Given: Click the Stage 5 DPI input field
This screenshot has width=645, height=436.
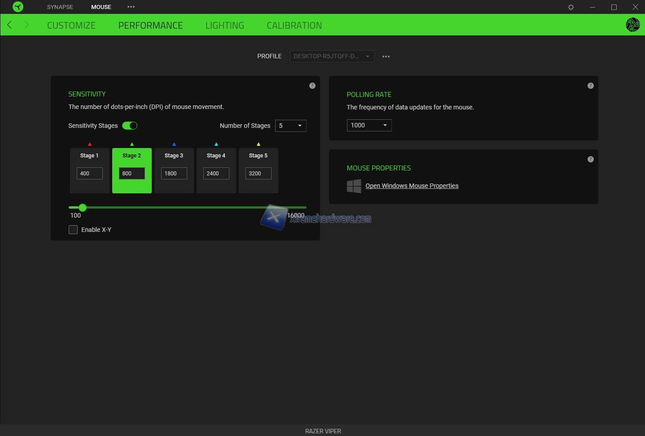Looking at the screenshot, I should [258, 174].
